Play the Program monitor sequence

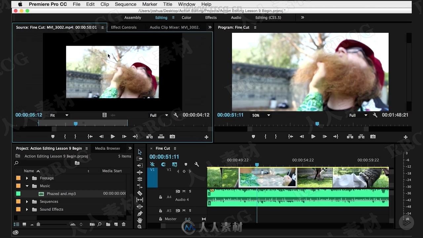313,137
